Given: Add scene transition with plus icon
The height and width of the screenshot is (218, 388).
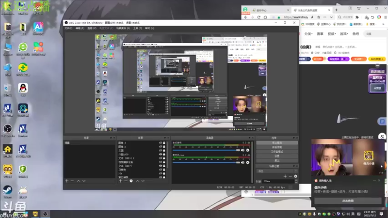Looking at the screenshot, I should pyautogui.click(x=285, y=176).
